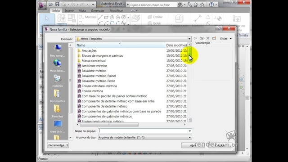
Task: Click Definir work plane button in ribbon
Action: click(155, 17)
